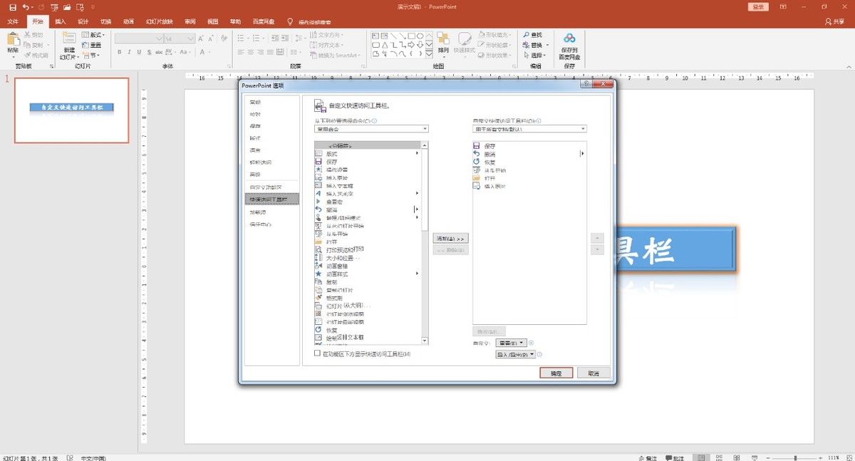Select 插入文本框 in the command list

pyautogui.click(x=368, y=185)
